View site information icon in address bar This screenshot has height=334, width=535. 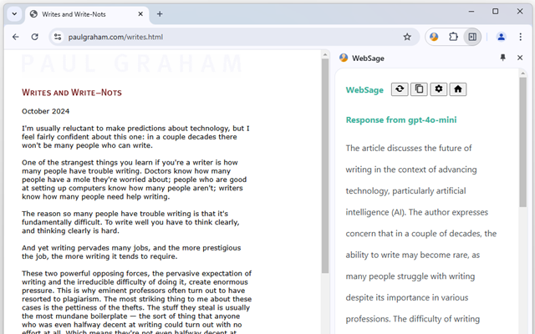click(58, 37)
